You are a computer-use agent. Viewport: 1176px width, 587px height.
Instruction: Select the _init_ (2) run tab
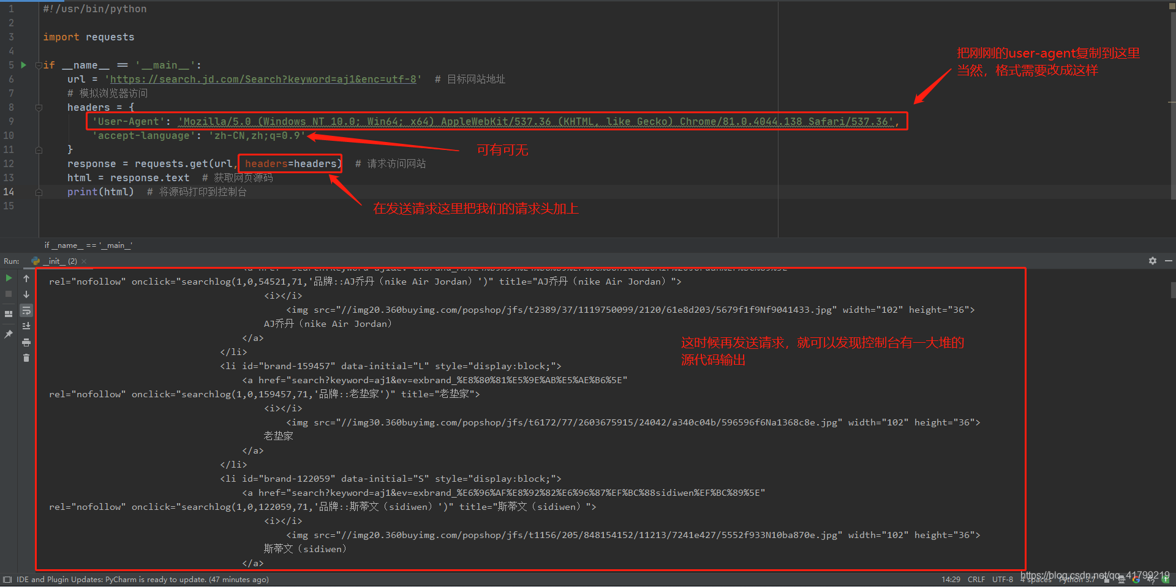(x=59, y=261)
